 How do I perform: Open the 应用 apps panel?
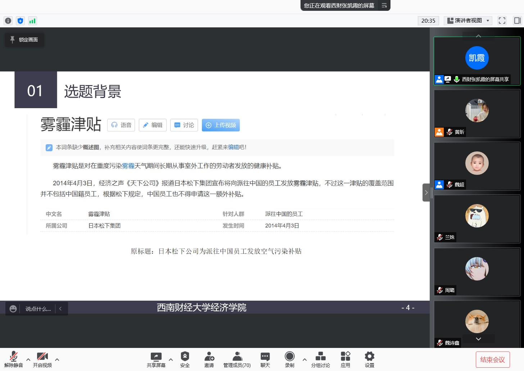[345, 359]
